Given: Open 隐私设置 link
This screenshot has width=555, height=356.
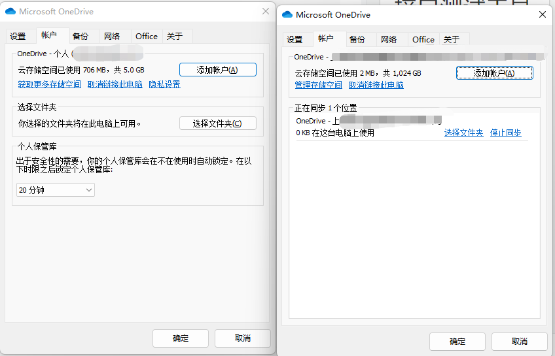Looking at the screenshot, I should coord(164,84).
